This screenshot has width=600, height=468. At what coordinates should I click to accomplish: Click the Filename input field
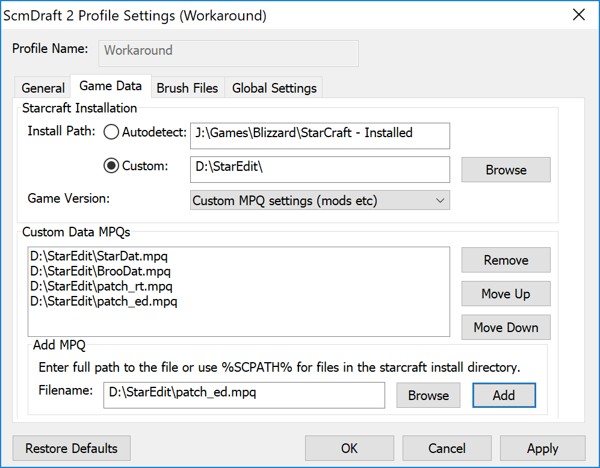coord(244,393)
